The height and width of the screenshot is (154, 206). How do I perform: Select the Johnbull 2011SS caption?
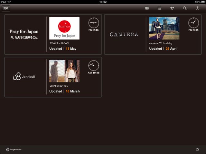point(59,86)
